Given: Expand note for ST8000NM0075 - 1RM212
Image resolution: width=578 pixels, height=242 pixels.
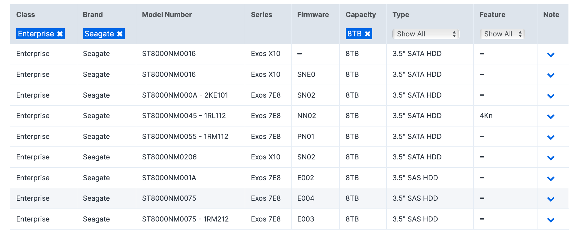Looking at the screenshot, I should [551, 220].
